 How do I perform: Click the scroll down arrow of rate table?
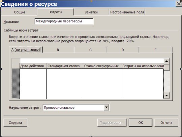click(x=167, y=95)
